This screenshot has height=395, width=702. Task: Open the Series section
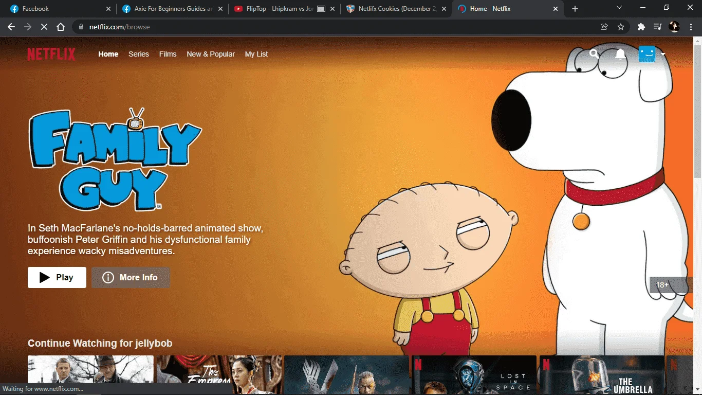pos(139,54)
